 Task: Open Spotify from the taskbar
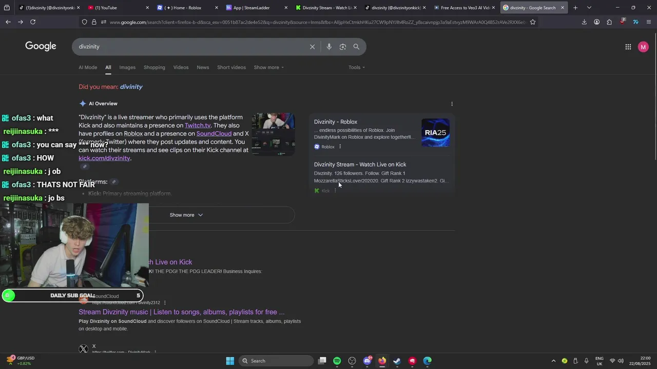point(337,361)
